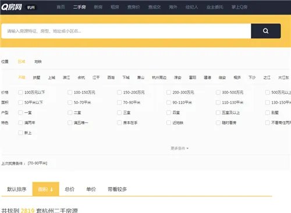This screenshot has height=213, width=291.
Task: Check the 90-110平米 area box
Action: pos(169,102)
